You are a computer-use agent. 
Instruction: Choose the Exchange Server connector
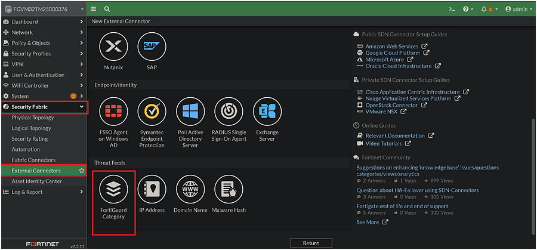267,112
